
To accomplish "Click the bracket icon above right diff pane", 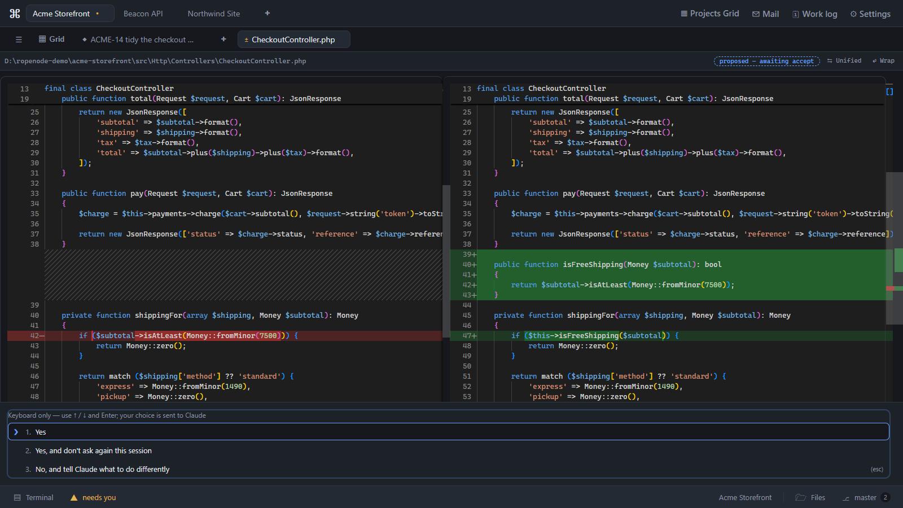I will (889, 91).
